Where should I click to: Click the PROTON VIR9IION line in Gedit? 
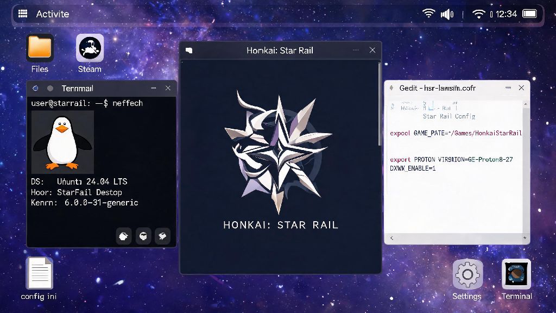pos(451,160)
